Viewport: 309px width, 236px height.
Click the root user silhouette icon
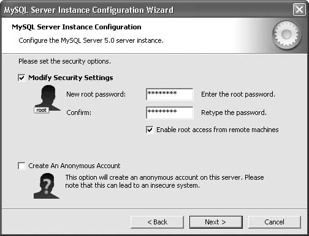tap(48, 98)
